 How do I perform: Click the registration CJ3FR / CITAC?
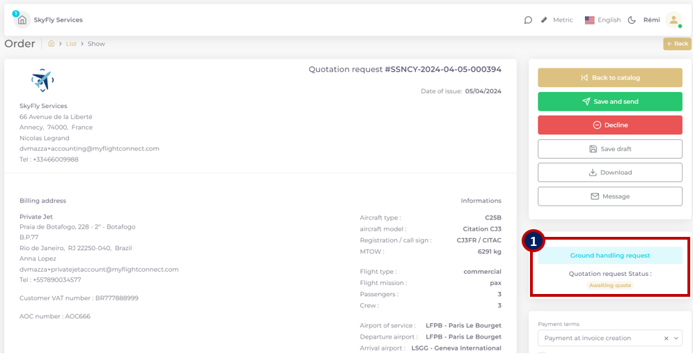(479, 240)
